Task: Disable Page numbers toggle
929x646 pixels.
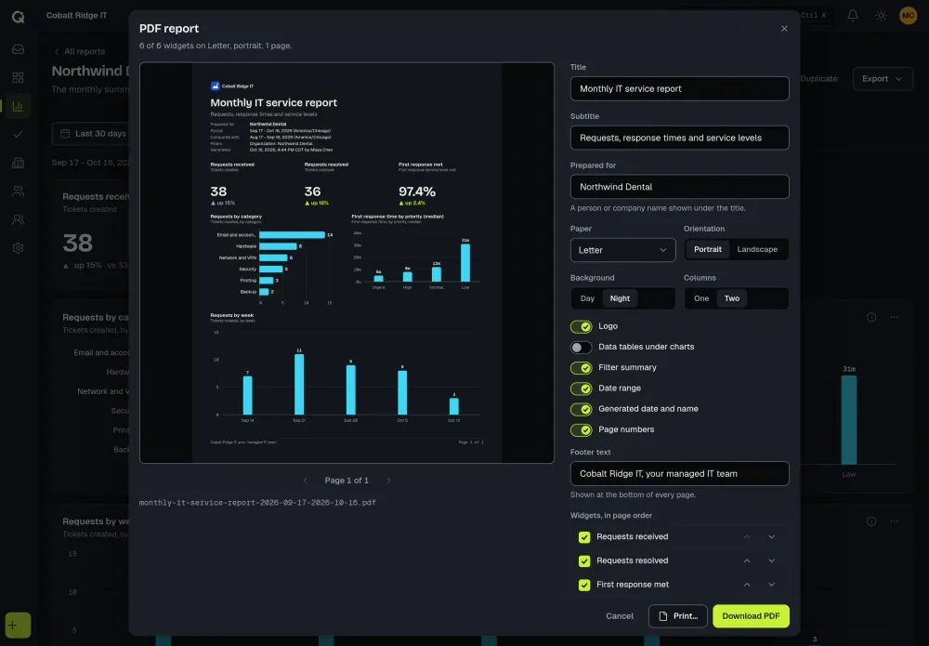Action: [582, 430]
